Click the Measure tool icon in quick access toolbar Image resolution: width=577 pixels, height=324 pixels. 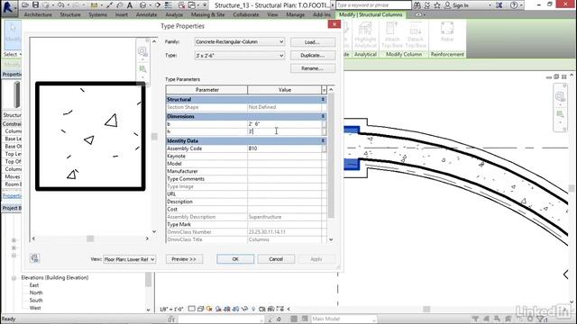coord(94,5)
